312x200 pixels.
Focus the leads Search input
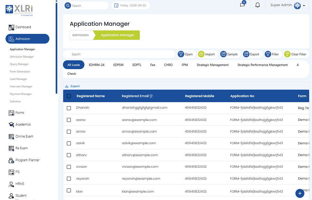pyautogui.click(x=119, y=54)
